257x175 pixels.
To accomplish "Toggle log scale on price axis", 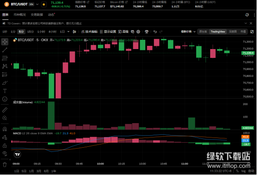I will pyautogui.click(x=244, y=171).
